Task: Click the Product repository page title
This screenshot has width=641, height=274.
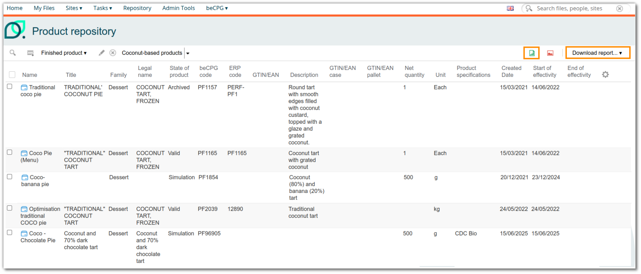Action: click(74, 31)
